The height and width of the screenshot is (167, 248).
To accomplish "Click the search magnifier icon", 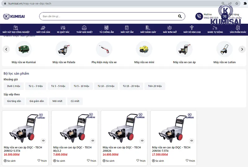I will click(180, 16).
